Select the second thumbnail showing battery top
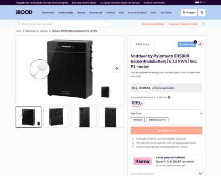The height and width of the screenshot is (176, 221). click(56, 117)
